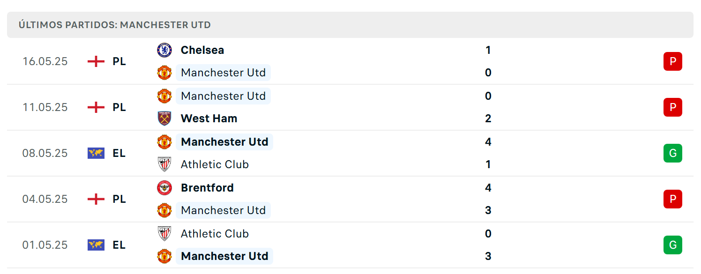
Task: Click the West Ham crest icon
Action: [x=164, y=118]
